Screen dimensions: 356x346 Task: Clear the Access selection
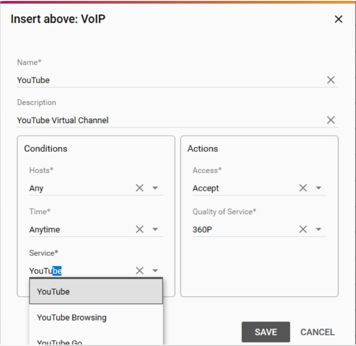(x=303, y=188)
